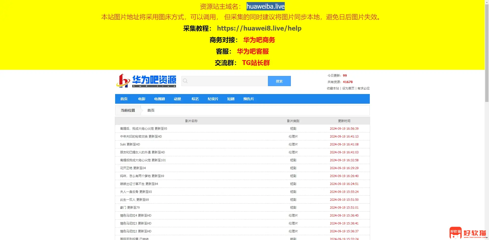Open the 首页 navigation tab
The image size is (489, 240).
124,99
